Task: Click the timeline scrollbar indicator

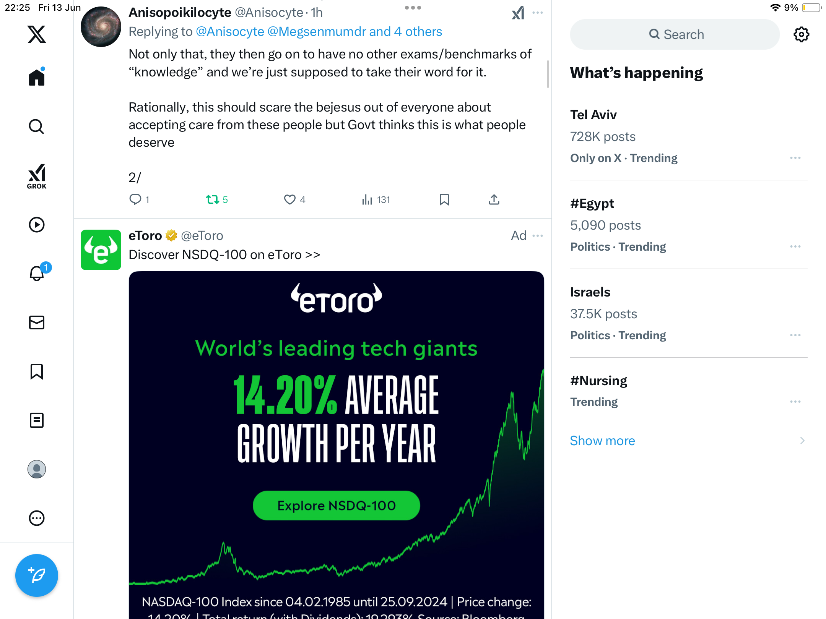Action: [x=548, y=74]
